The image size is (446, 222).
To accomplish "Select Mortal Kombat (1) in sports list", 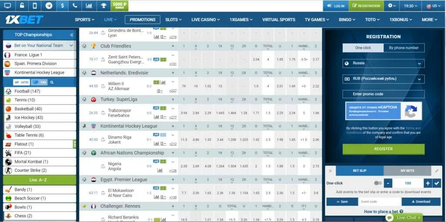I will [40, 161].
